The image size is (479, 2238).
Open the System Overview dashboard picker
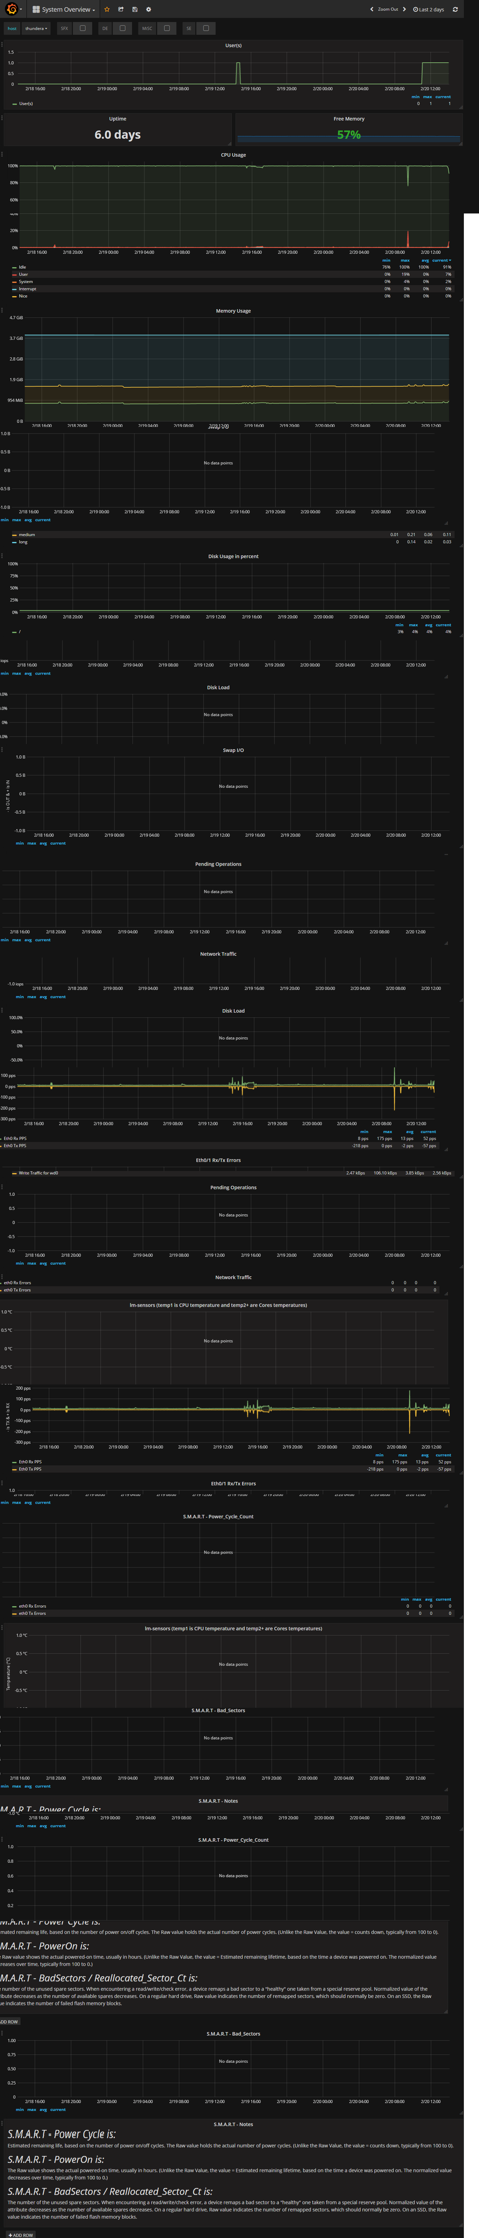(64, 10)
